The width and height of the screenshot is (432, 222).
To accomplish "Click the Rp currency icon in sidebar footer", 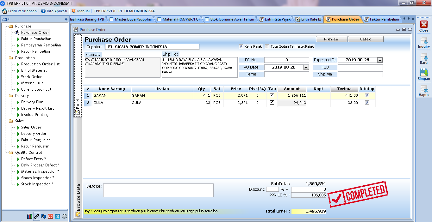I will tap(44, 216).
